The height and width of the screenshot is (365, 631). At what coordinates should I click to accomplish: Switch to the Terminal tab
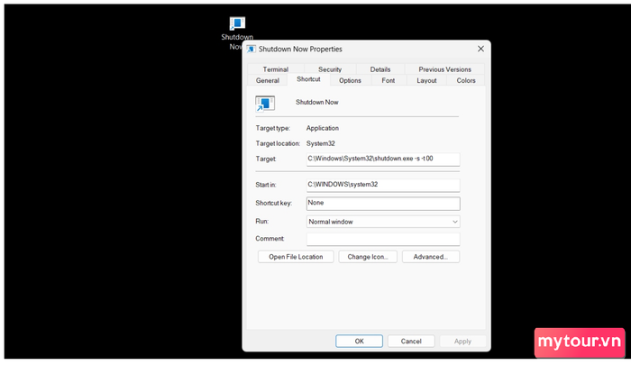pos(276,69)
